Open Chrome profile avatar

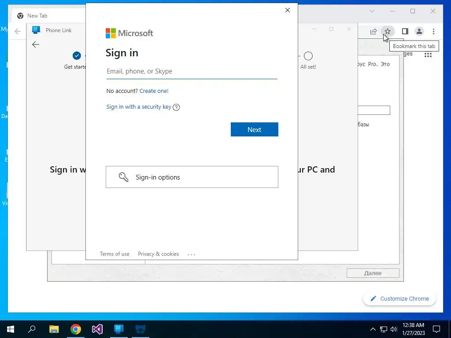[419, 31]
